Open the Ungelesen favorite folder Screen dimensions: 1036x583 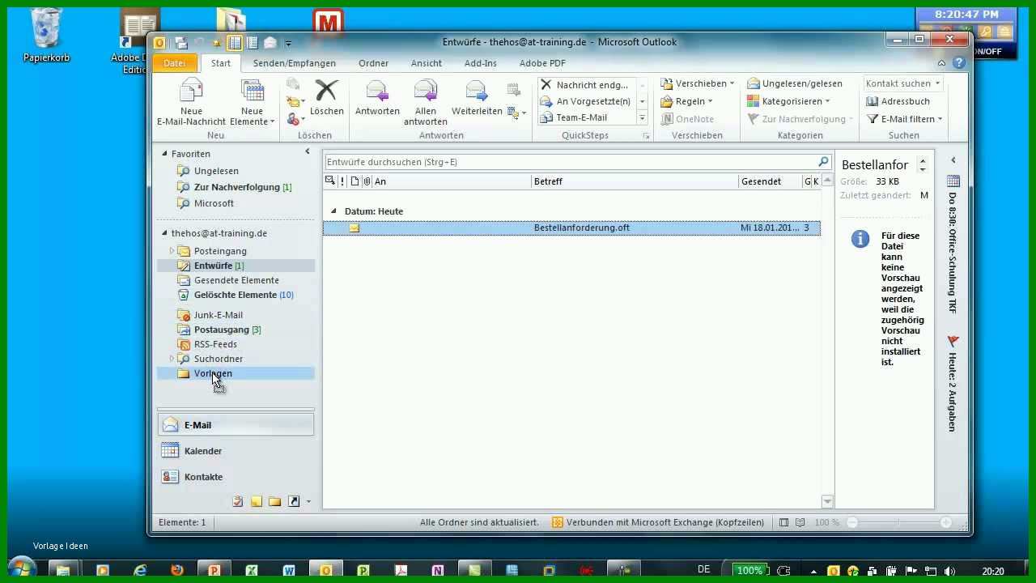coord(216,171)
